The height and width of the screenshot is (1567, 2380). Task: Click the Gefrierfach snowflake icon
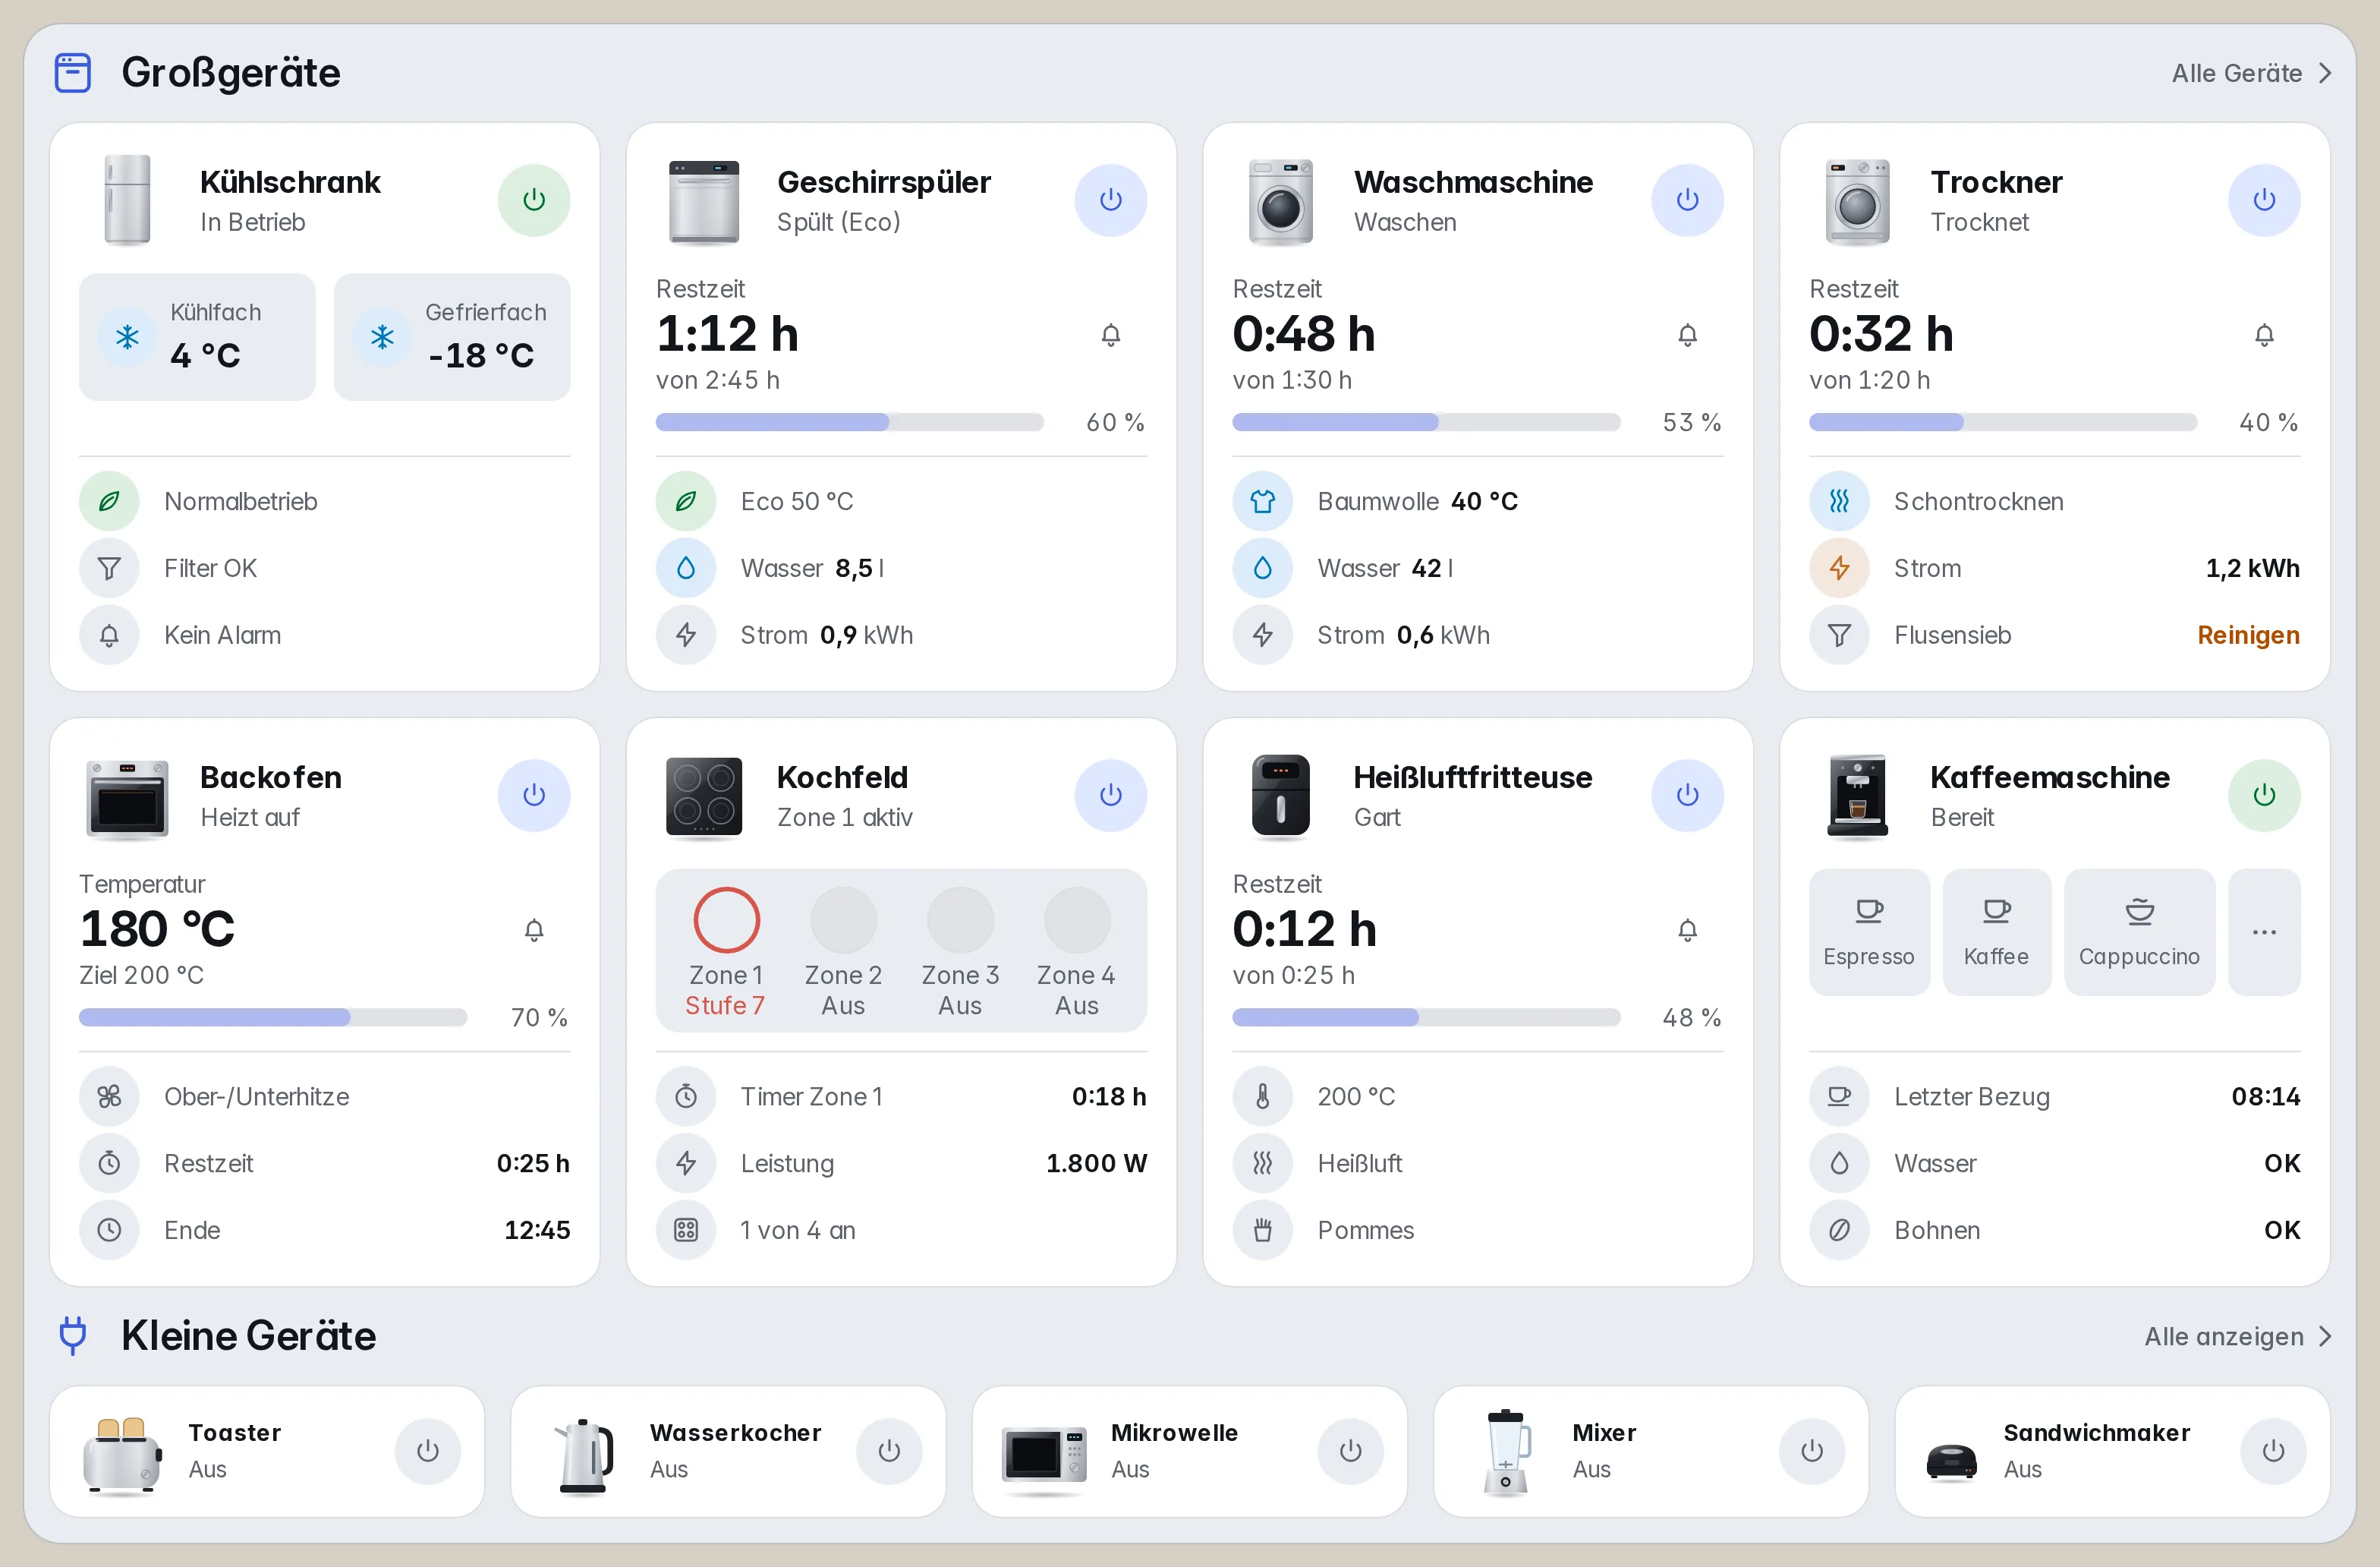[382, 337]
